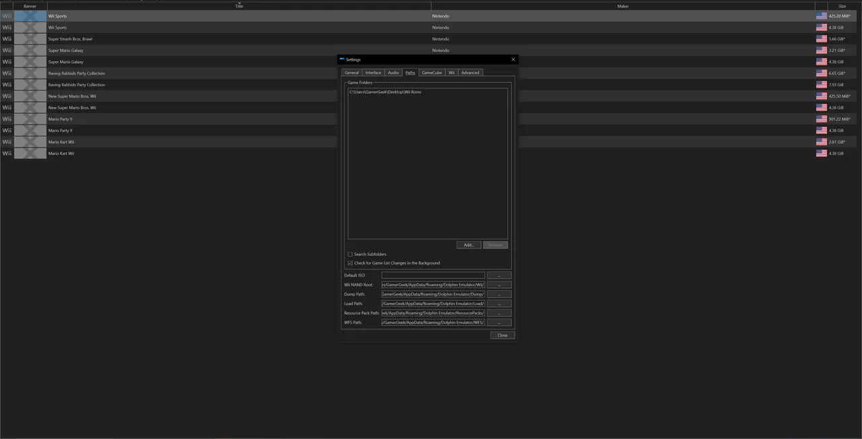Close the Settings dialog with the title bar X
The height and width of the screenshot is (439, 862).
pyautogui.click(x=513, y=59)
